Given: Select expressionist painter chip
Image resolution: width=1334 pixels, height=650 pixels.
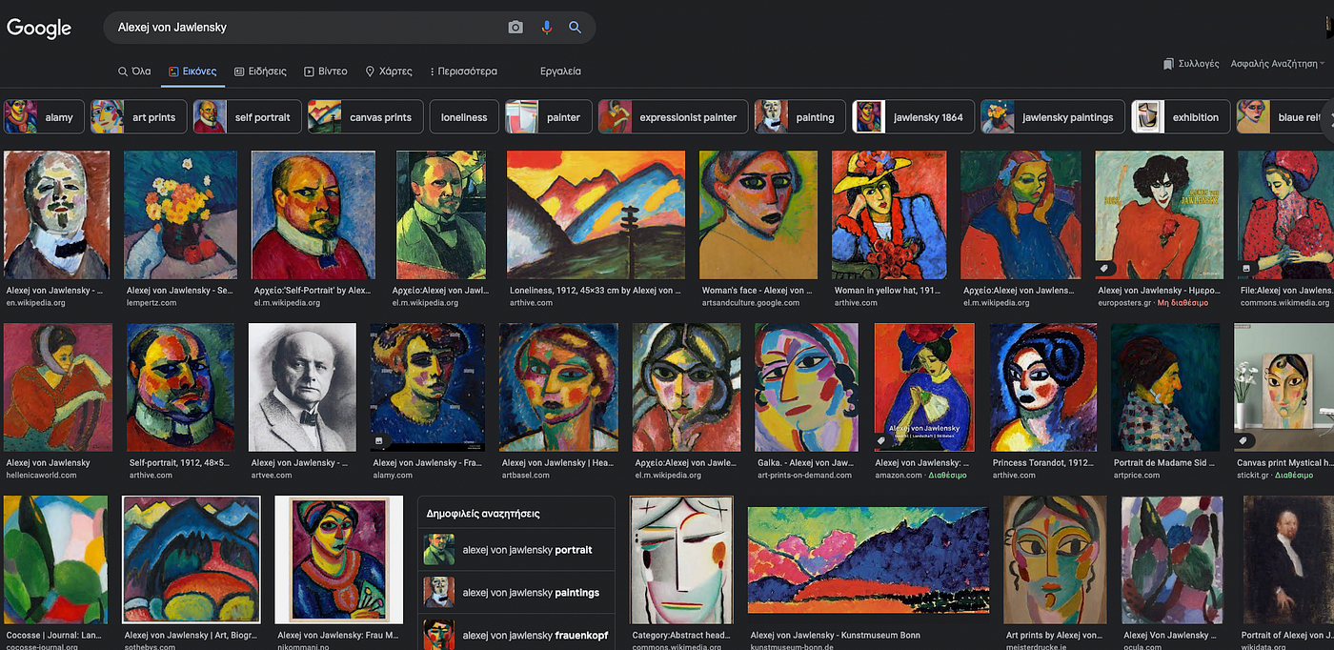Looking at the screenshot, I should [673, 117].
